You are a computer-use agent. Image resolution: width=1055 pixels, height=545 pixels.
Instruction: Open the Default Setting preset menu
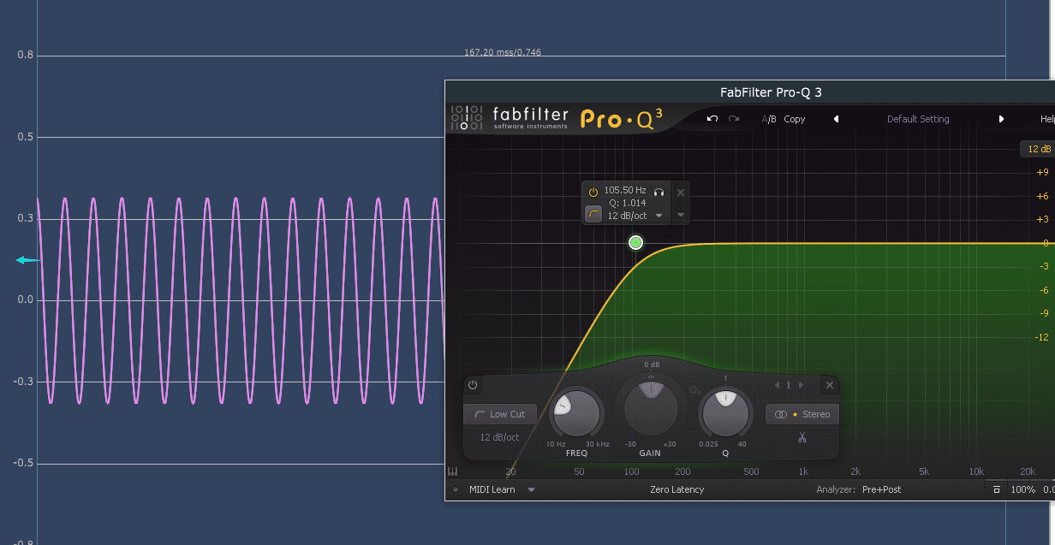917,119
